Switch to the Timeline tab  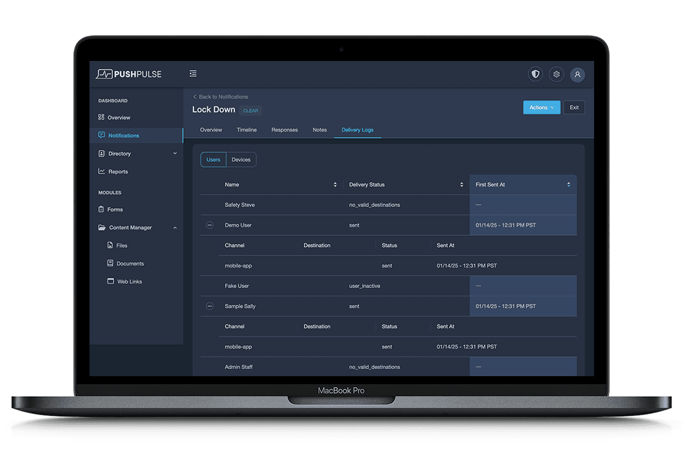coord(246,130)
